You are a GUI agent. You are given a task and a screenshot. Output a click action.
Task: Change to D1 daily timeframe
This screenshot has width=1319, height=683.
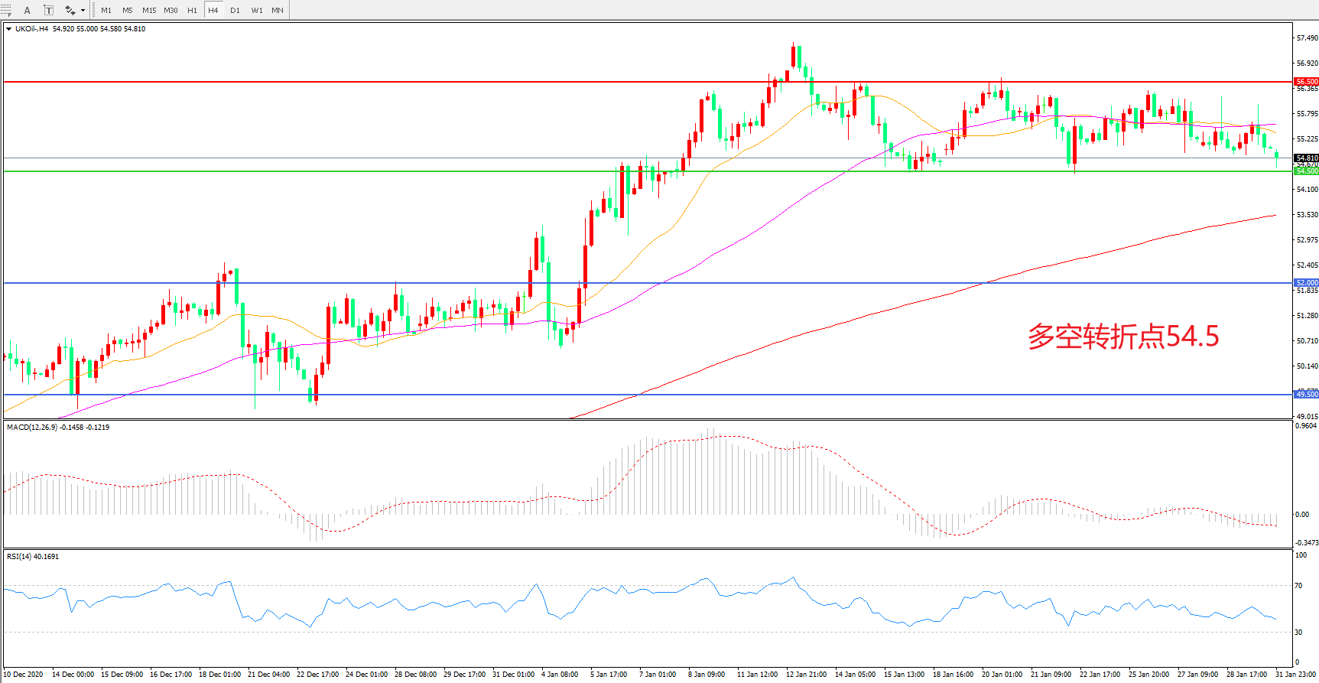tap(235, 10)
